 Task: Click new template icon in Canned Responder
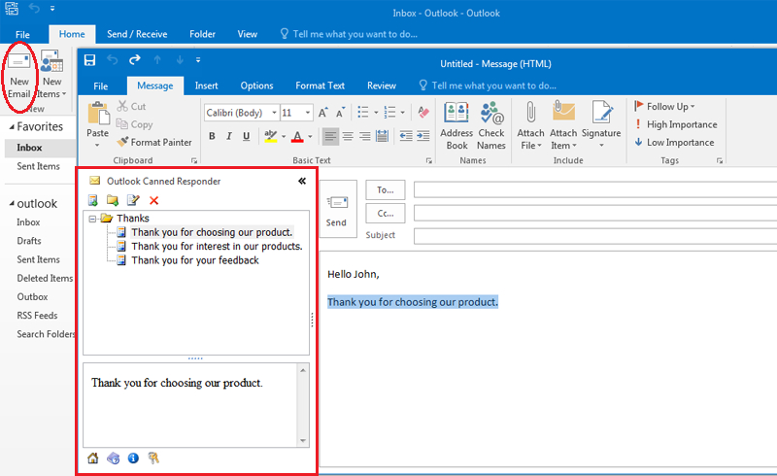(92, 200)
